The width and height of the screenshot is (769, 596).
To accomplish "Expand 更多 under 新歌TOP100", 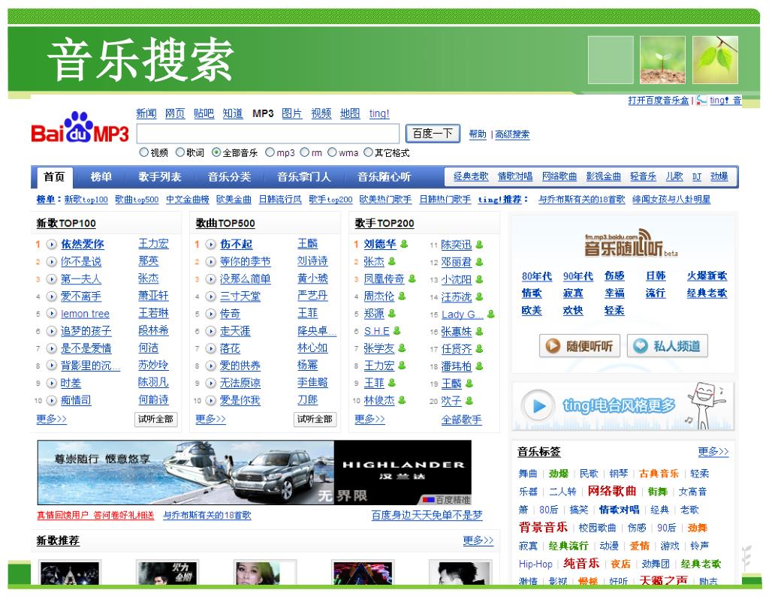I will coord(51,419).
